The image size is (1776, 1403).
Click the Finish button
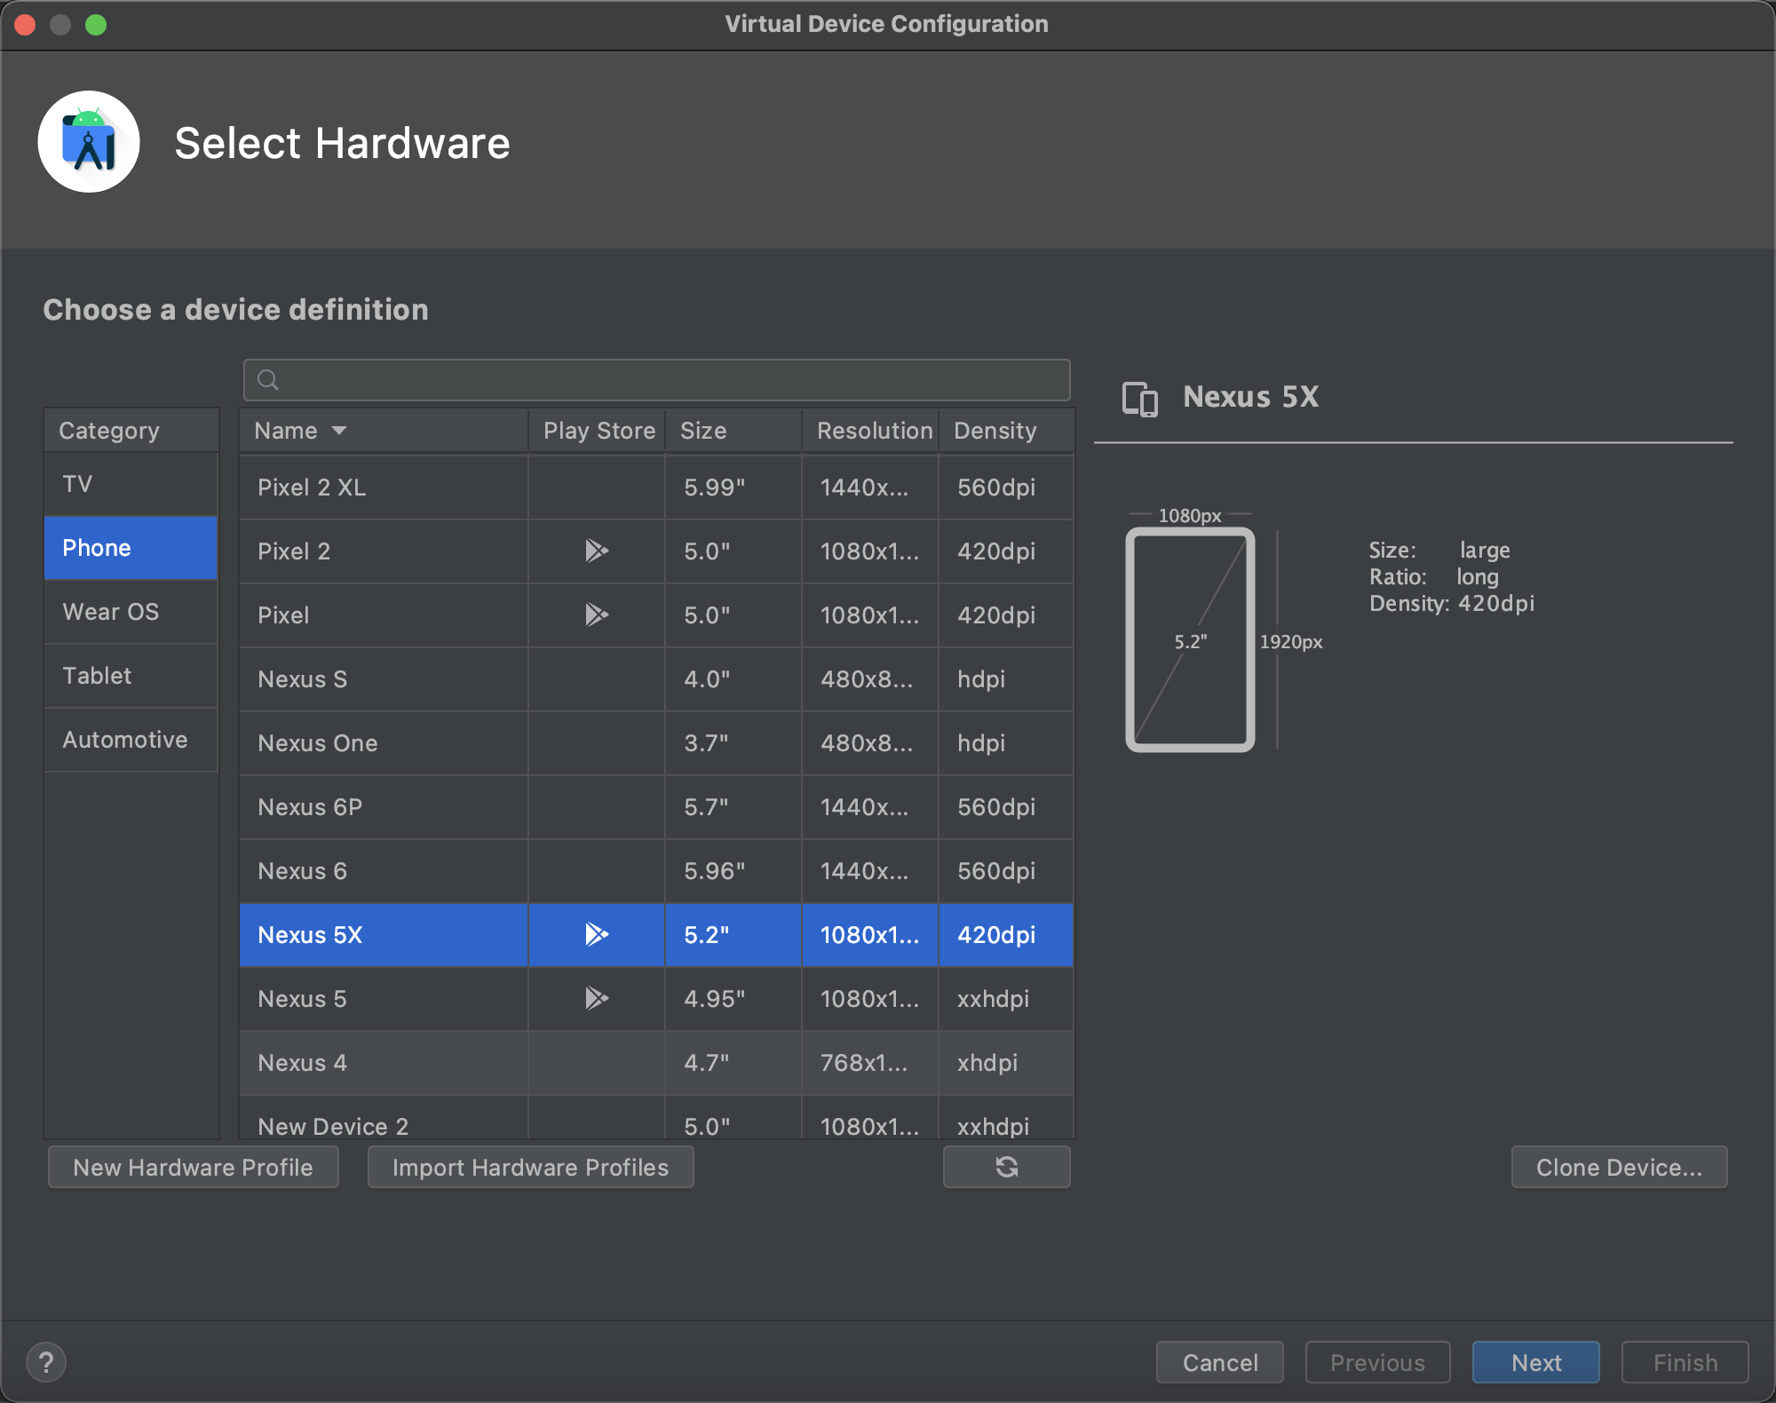point(1685,1362)
